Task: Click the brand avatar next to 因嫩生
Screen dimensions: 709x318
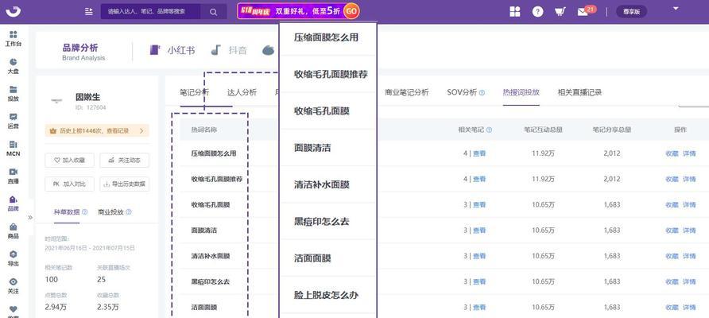Action: click(56, 100)
